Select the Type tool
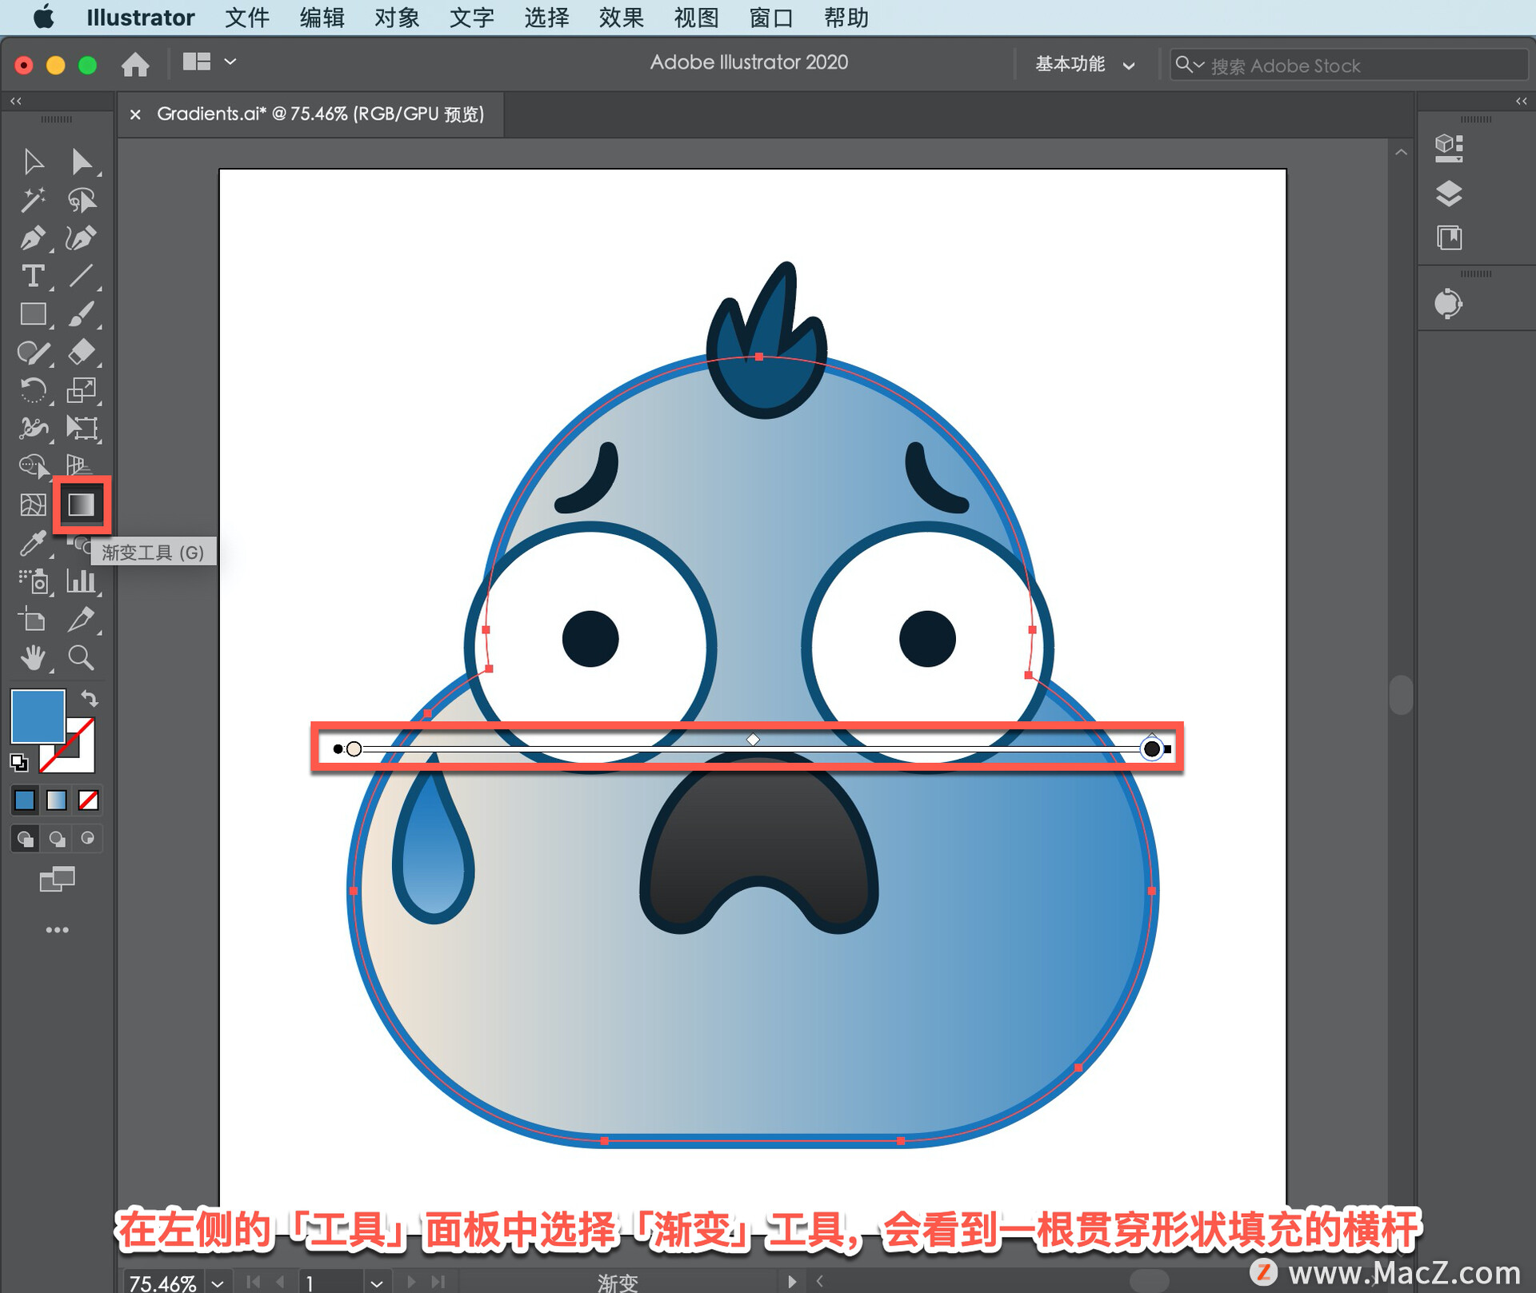1536x1293 pixels. point(32,277)
